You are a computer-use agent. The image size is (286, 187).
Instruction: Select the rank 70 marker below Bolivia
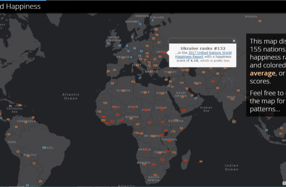click(x=34, y=164)
